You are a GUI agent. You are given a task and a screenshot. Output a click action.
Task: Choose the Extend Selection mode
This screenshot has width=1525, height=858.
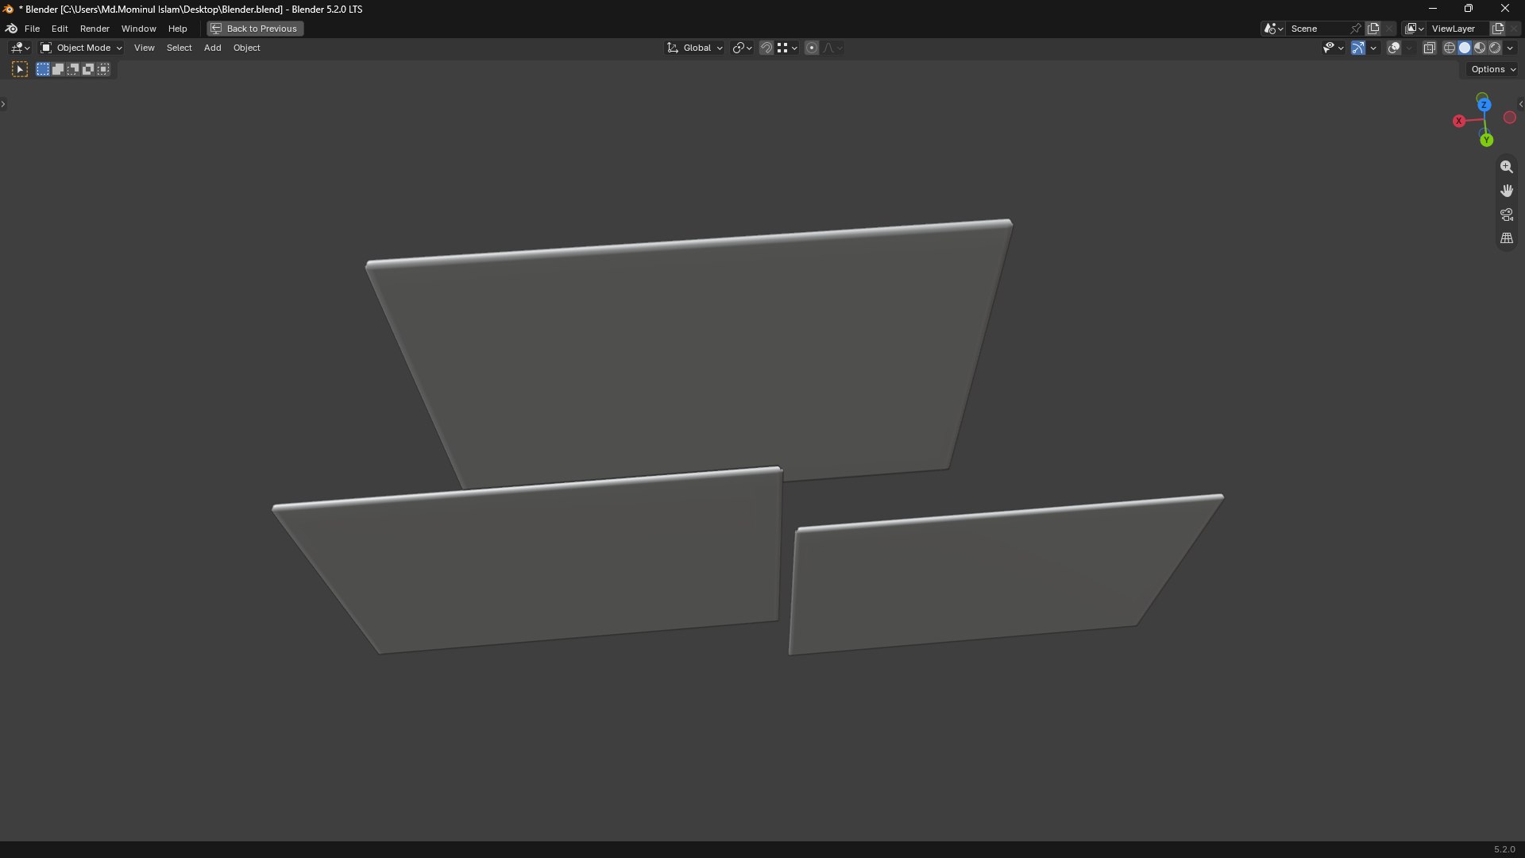58,70
